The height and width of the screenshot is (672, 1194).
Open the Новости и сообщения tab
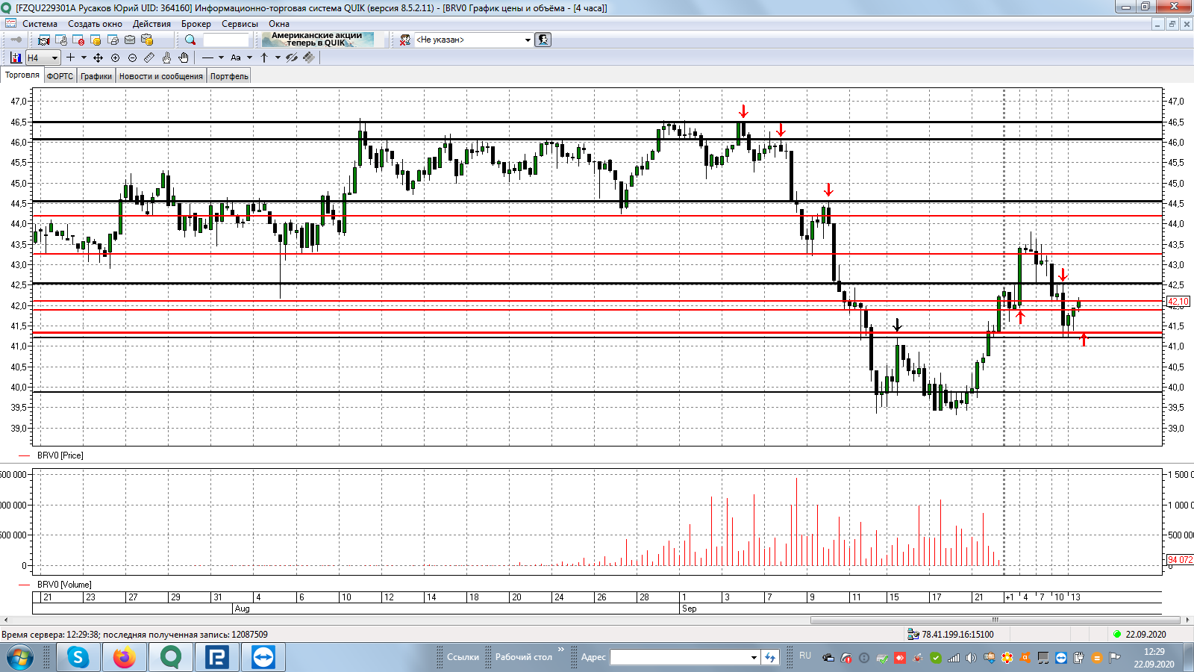pyautogui.click(x=161, y=76)
